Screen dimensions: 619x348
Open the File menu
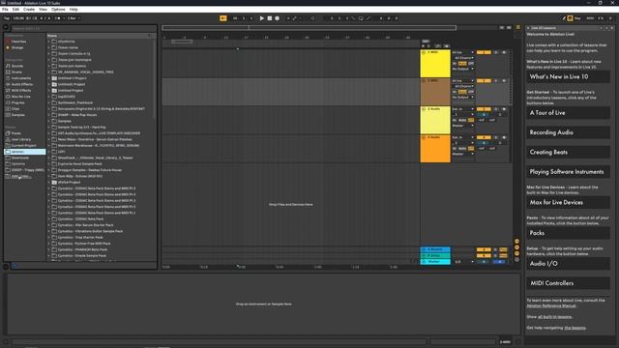tap(5, 9)
